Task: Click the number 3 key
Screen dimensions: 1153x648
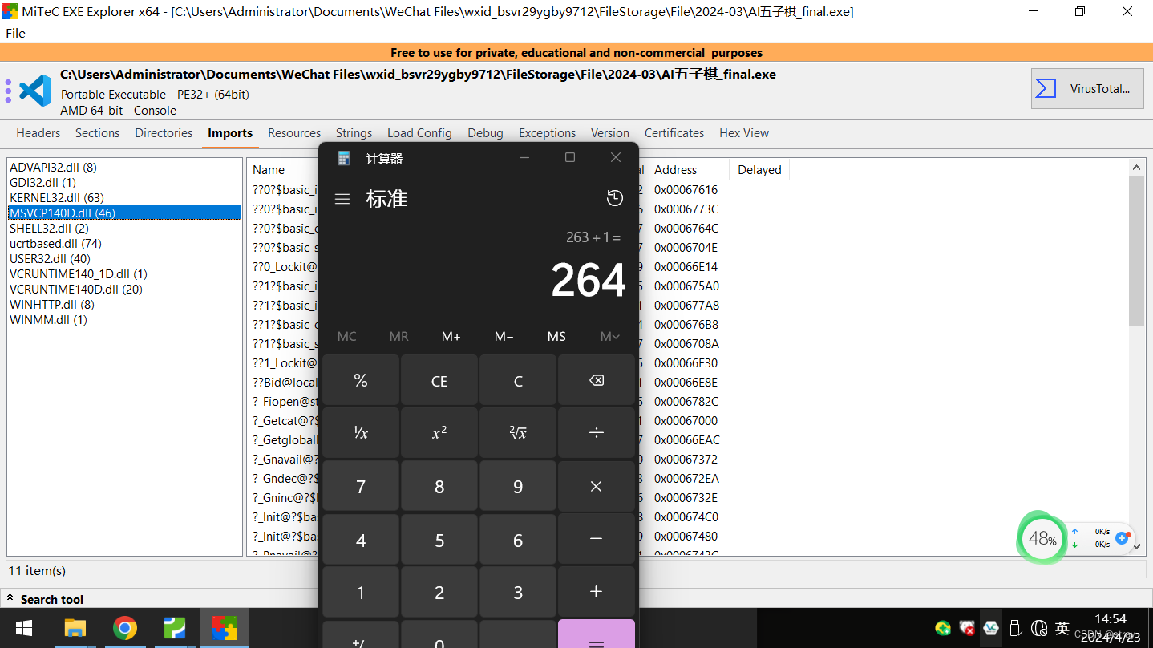Action: tap(518, 592)
